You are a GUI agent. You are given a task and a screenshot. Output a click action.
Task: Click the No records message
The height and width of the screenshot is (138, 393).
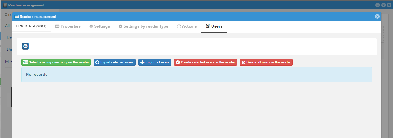(197, 75)
